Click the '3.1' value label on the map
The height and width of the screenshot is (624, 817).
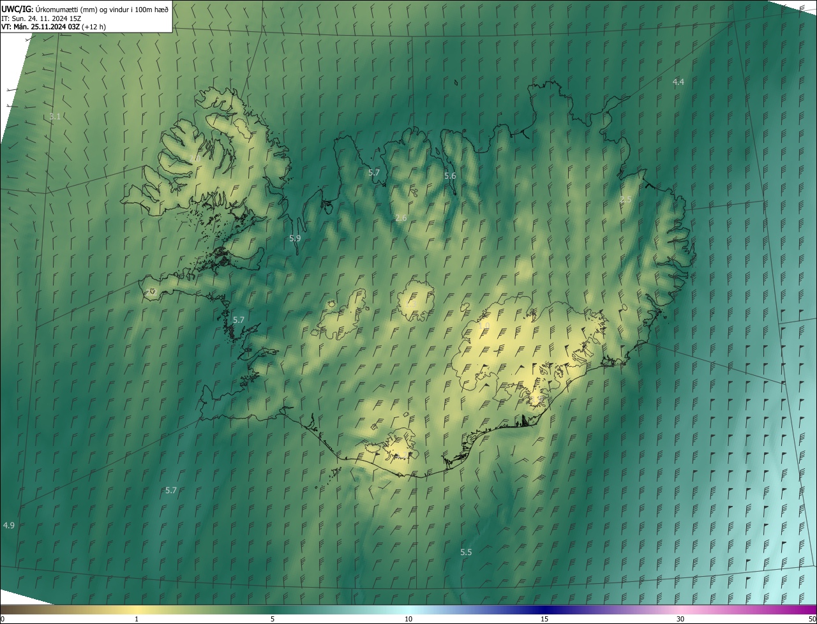[x=55, y=117]
